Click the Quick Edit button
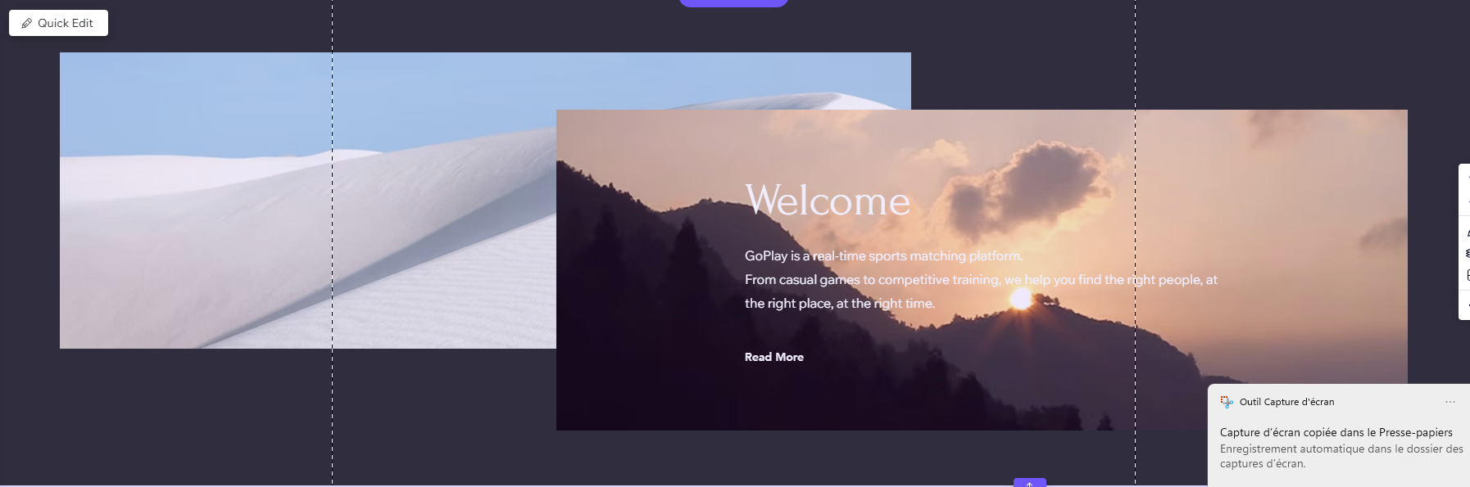Image resolution: width=1470 pixels, height=487 pixels. click(58, 23)
